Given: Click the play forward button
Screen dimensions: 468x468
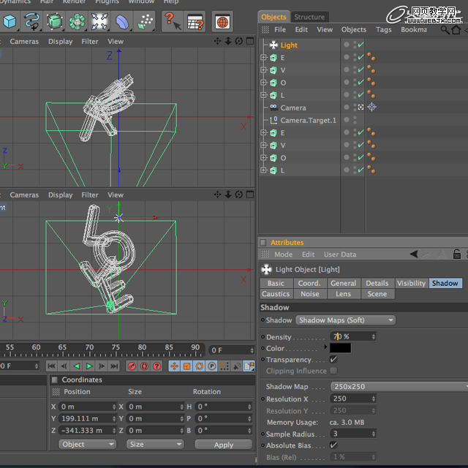Looking at the screenshot, I should [89, 366].
